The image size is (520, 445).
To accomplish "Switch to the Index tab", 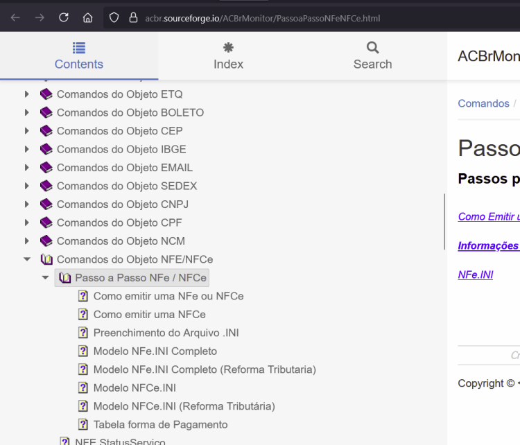I will (x=228, y=56).
